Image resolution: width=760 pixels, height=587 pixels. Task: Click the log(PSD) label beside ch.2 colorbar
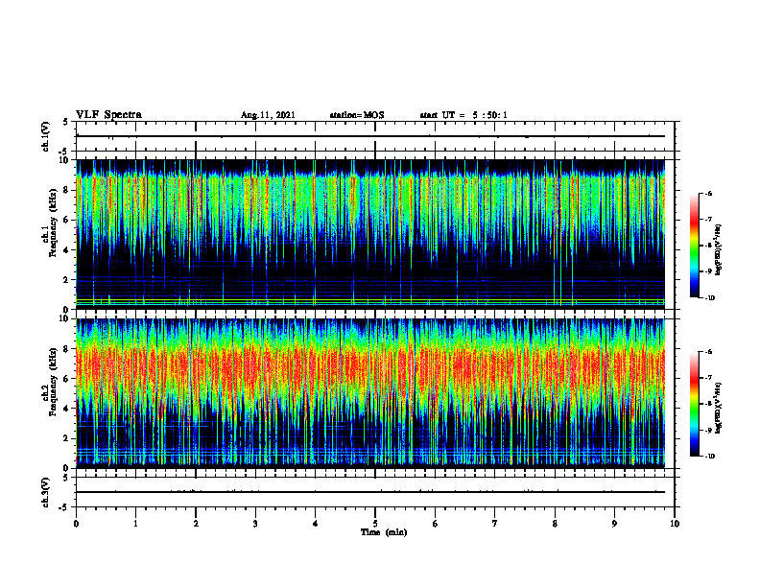click(719, 408)
